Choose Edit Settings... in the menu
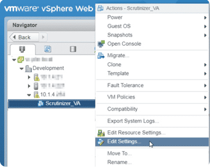Viewport: 210px width, 167px height. (152, 142)
